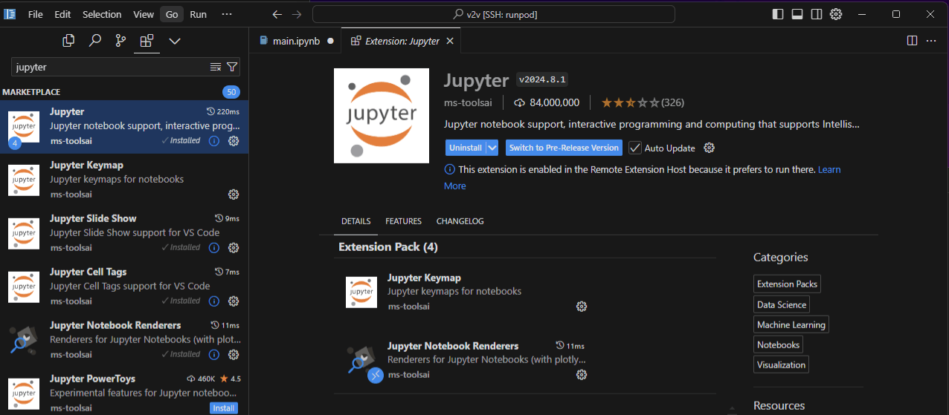Click info icon on Jupyter Cell Tags row
Screen dimensions: 949x415
(214, 301)
